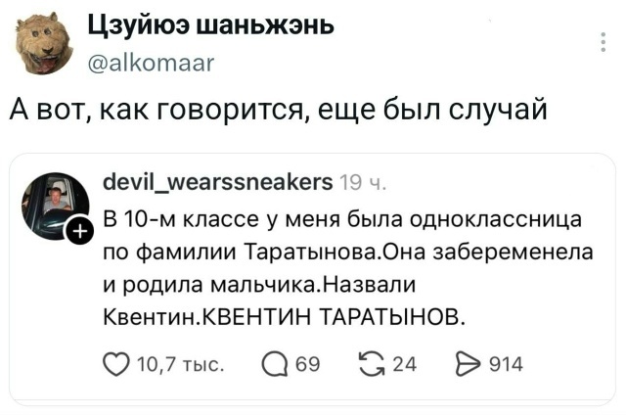Image resolution: width=626 pixels, height=415 pixels.
Task: Like the quoted post with heart icon
Action: pyautogui.click(x=116, y=364)
